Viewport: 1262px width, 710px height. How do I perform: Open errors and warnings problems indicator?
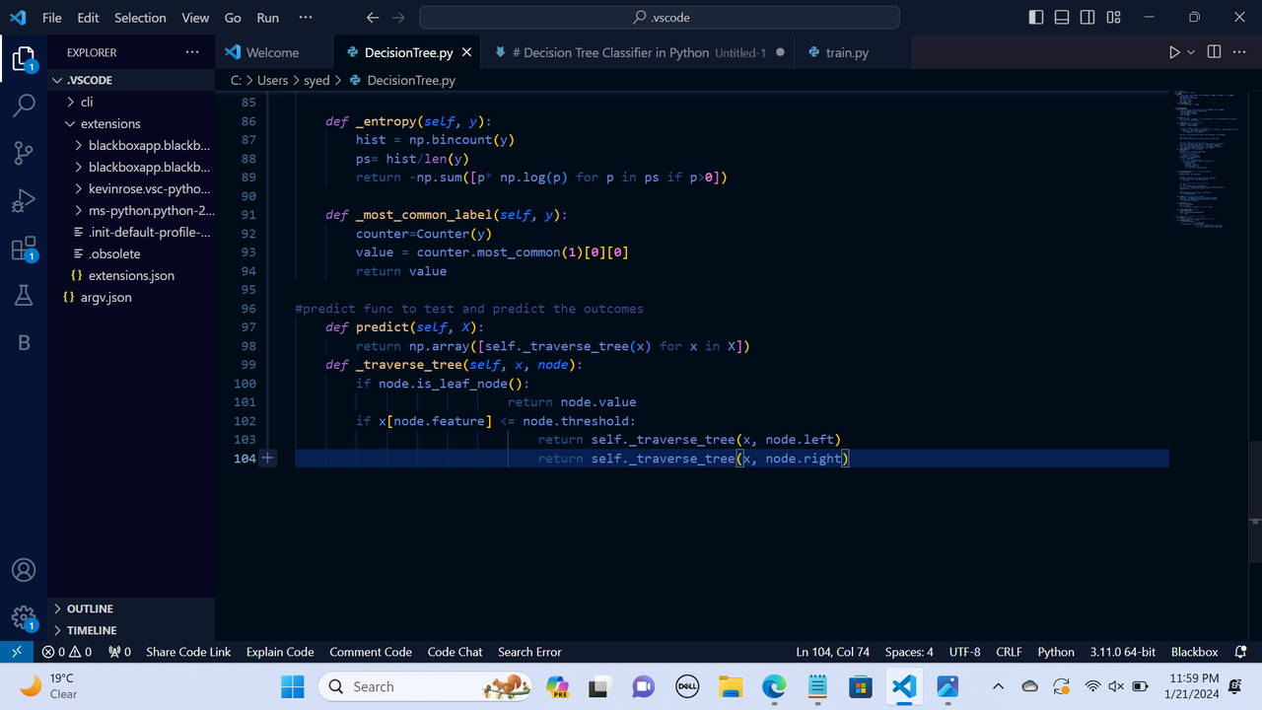click(x=67, y=652)
